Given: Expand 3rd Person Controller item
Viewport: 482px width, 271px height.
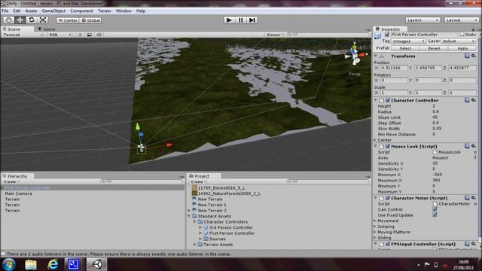Looking at the screenshot, I should [x=200, y=227].
